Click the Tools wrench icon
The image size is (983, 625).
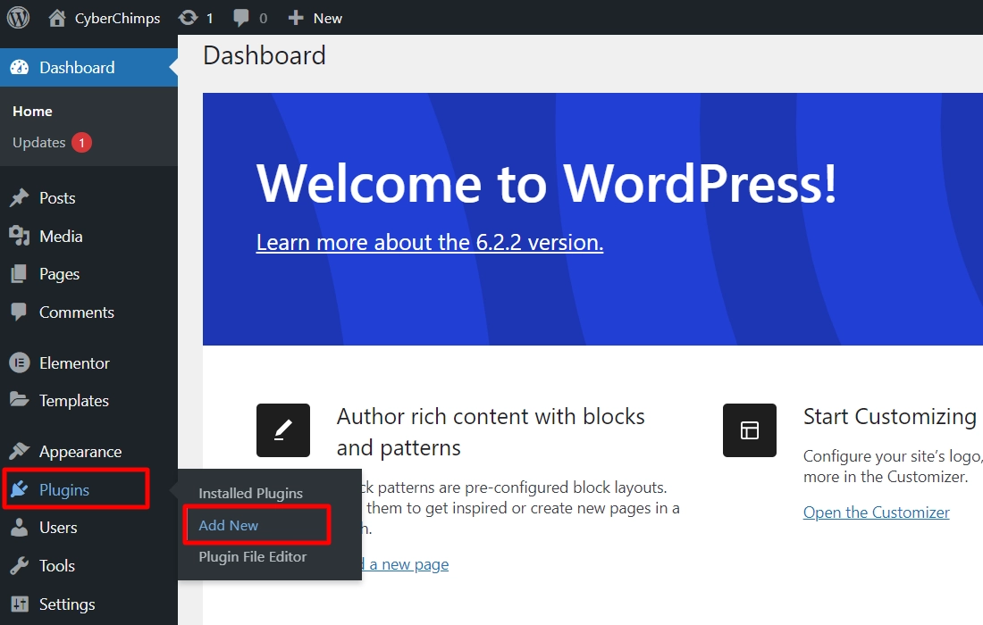(20, 565)
